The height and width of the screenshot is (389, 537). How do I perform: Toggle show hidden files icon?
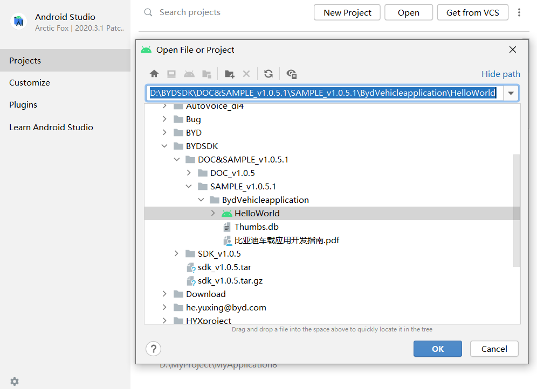pyautogui.click(x=292, y=74)
